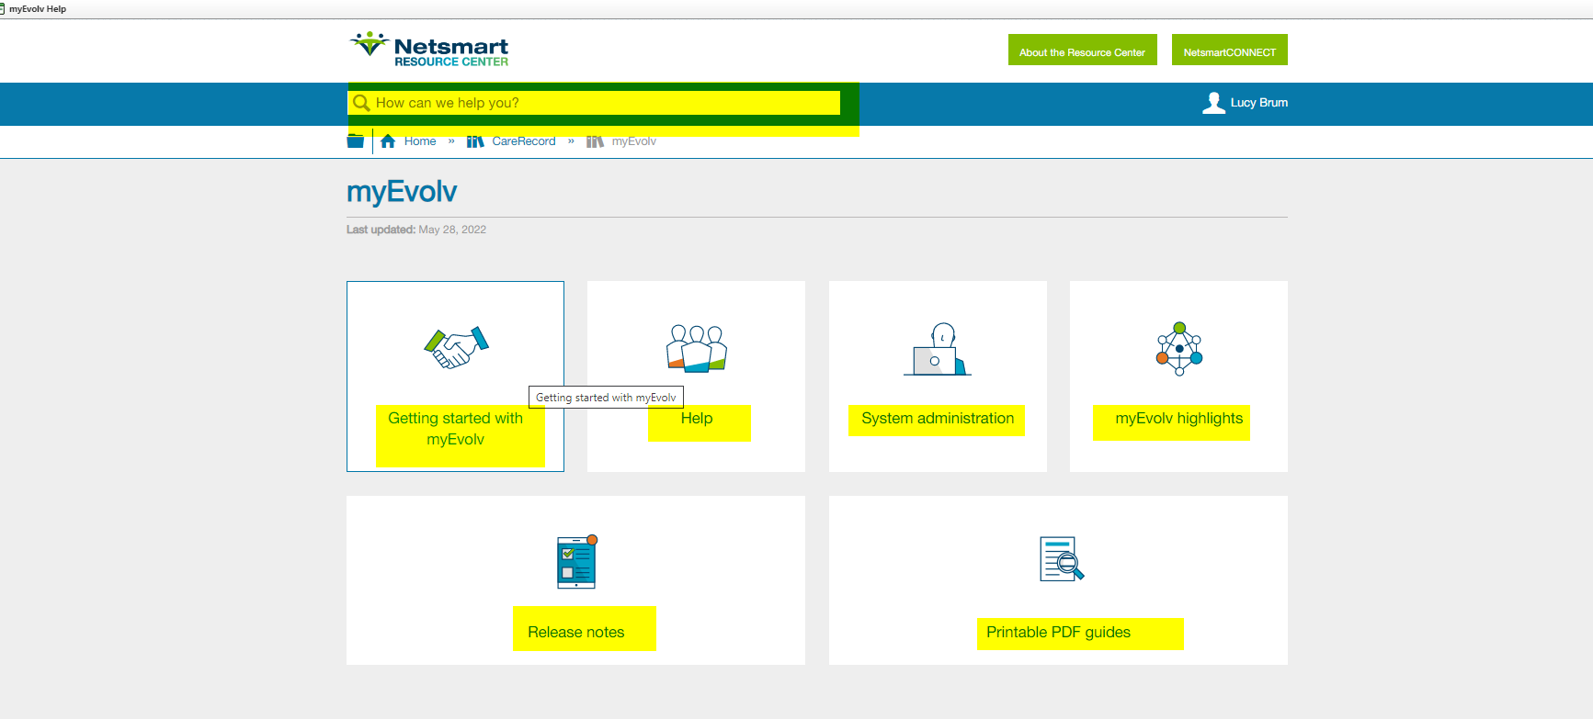Click the user profile avatar icon
The image size is (1593, 719).
click(x=1213, y=103)
